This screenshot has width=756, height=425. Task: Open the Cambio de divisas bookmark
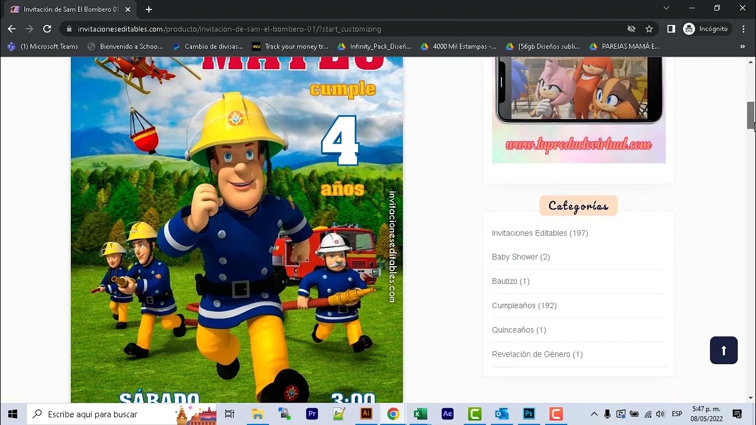point(208,46)
